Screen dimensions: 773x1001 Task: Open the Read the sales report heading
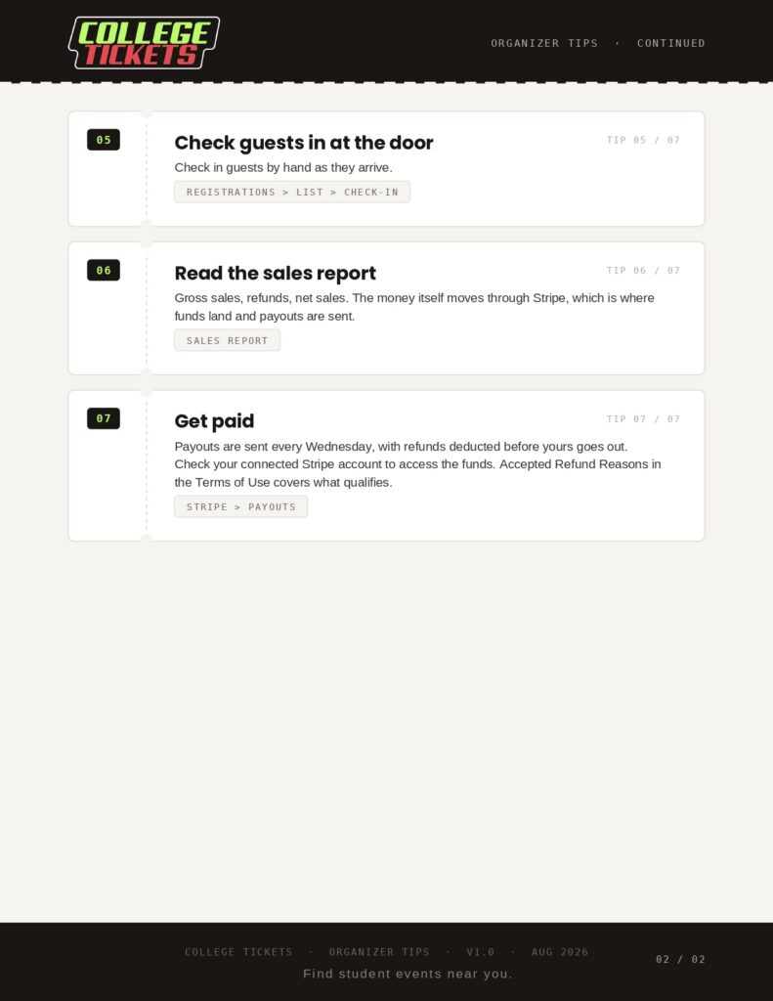[x=276, y=273]
